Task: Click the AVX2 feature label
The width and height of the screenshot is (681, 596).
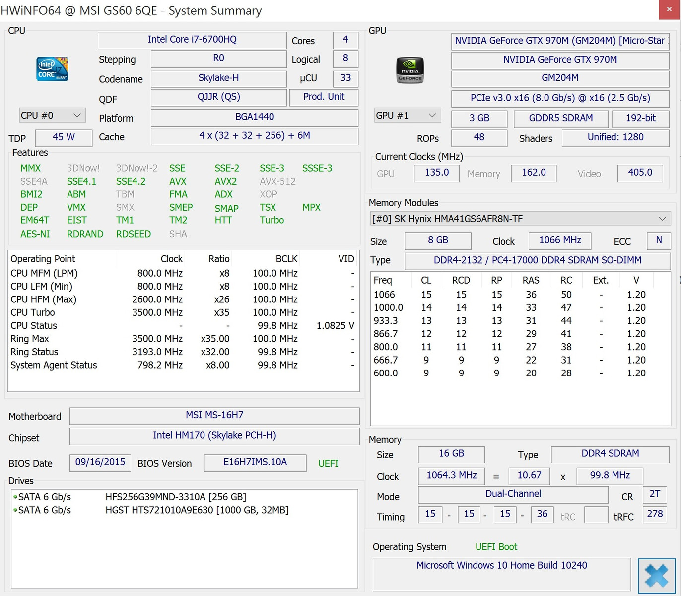Action: [x=226, y=181]
